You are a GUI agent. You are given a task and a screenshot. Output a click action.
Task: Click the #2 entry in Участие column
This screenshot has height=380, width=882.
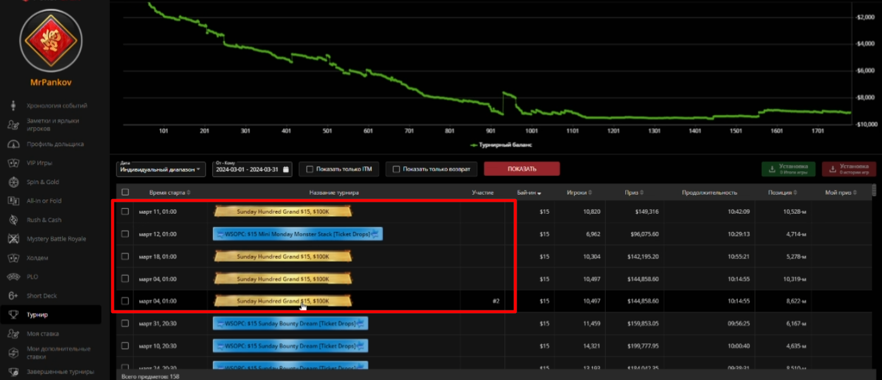point(496,301)
